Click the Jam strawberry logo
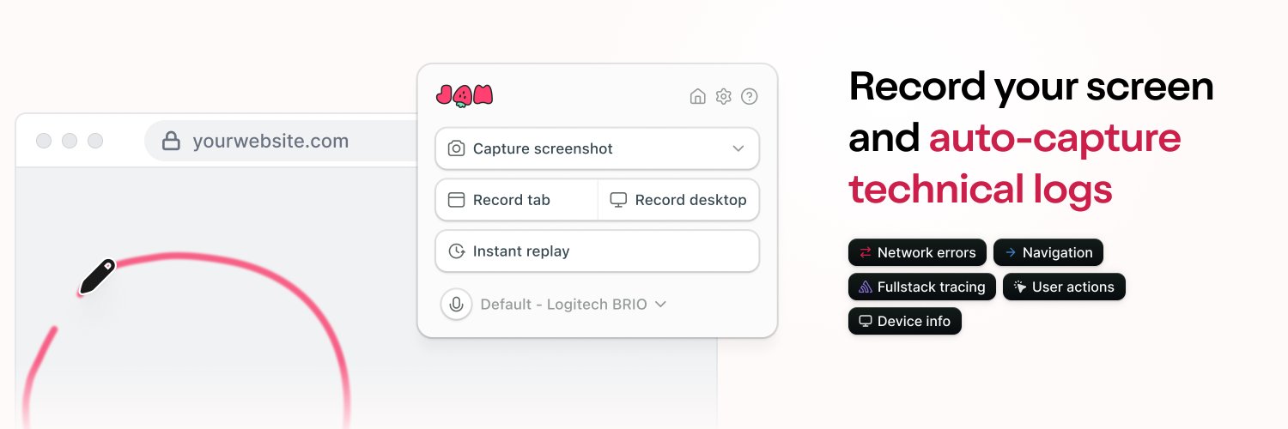Viewport: 1288px width, 429px height. coord(465,96)
